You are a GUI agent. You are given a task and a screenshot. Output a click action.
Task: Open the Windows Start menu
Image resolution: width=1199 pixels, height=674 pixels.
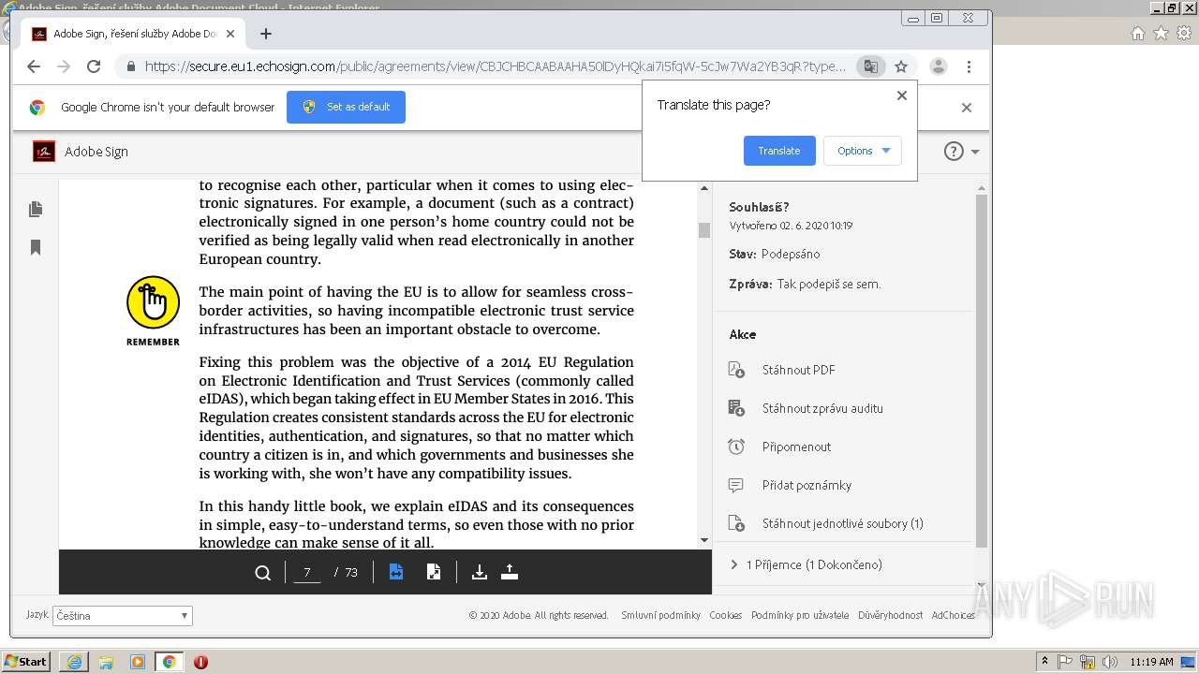click(x=25, y=662)
